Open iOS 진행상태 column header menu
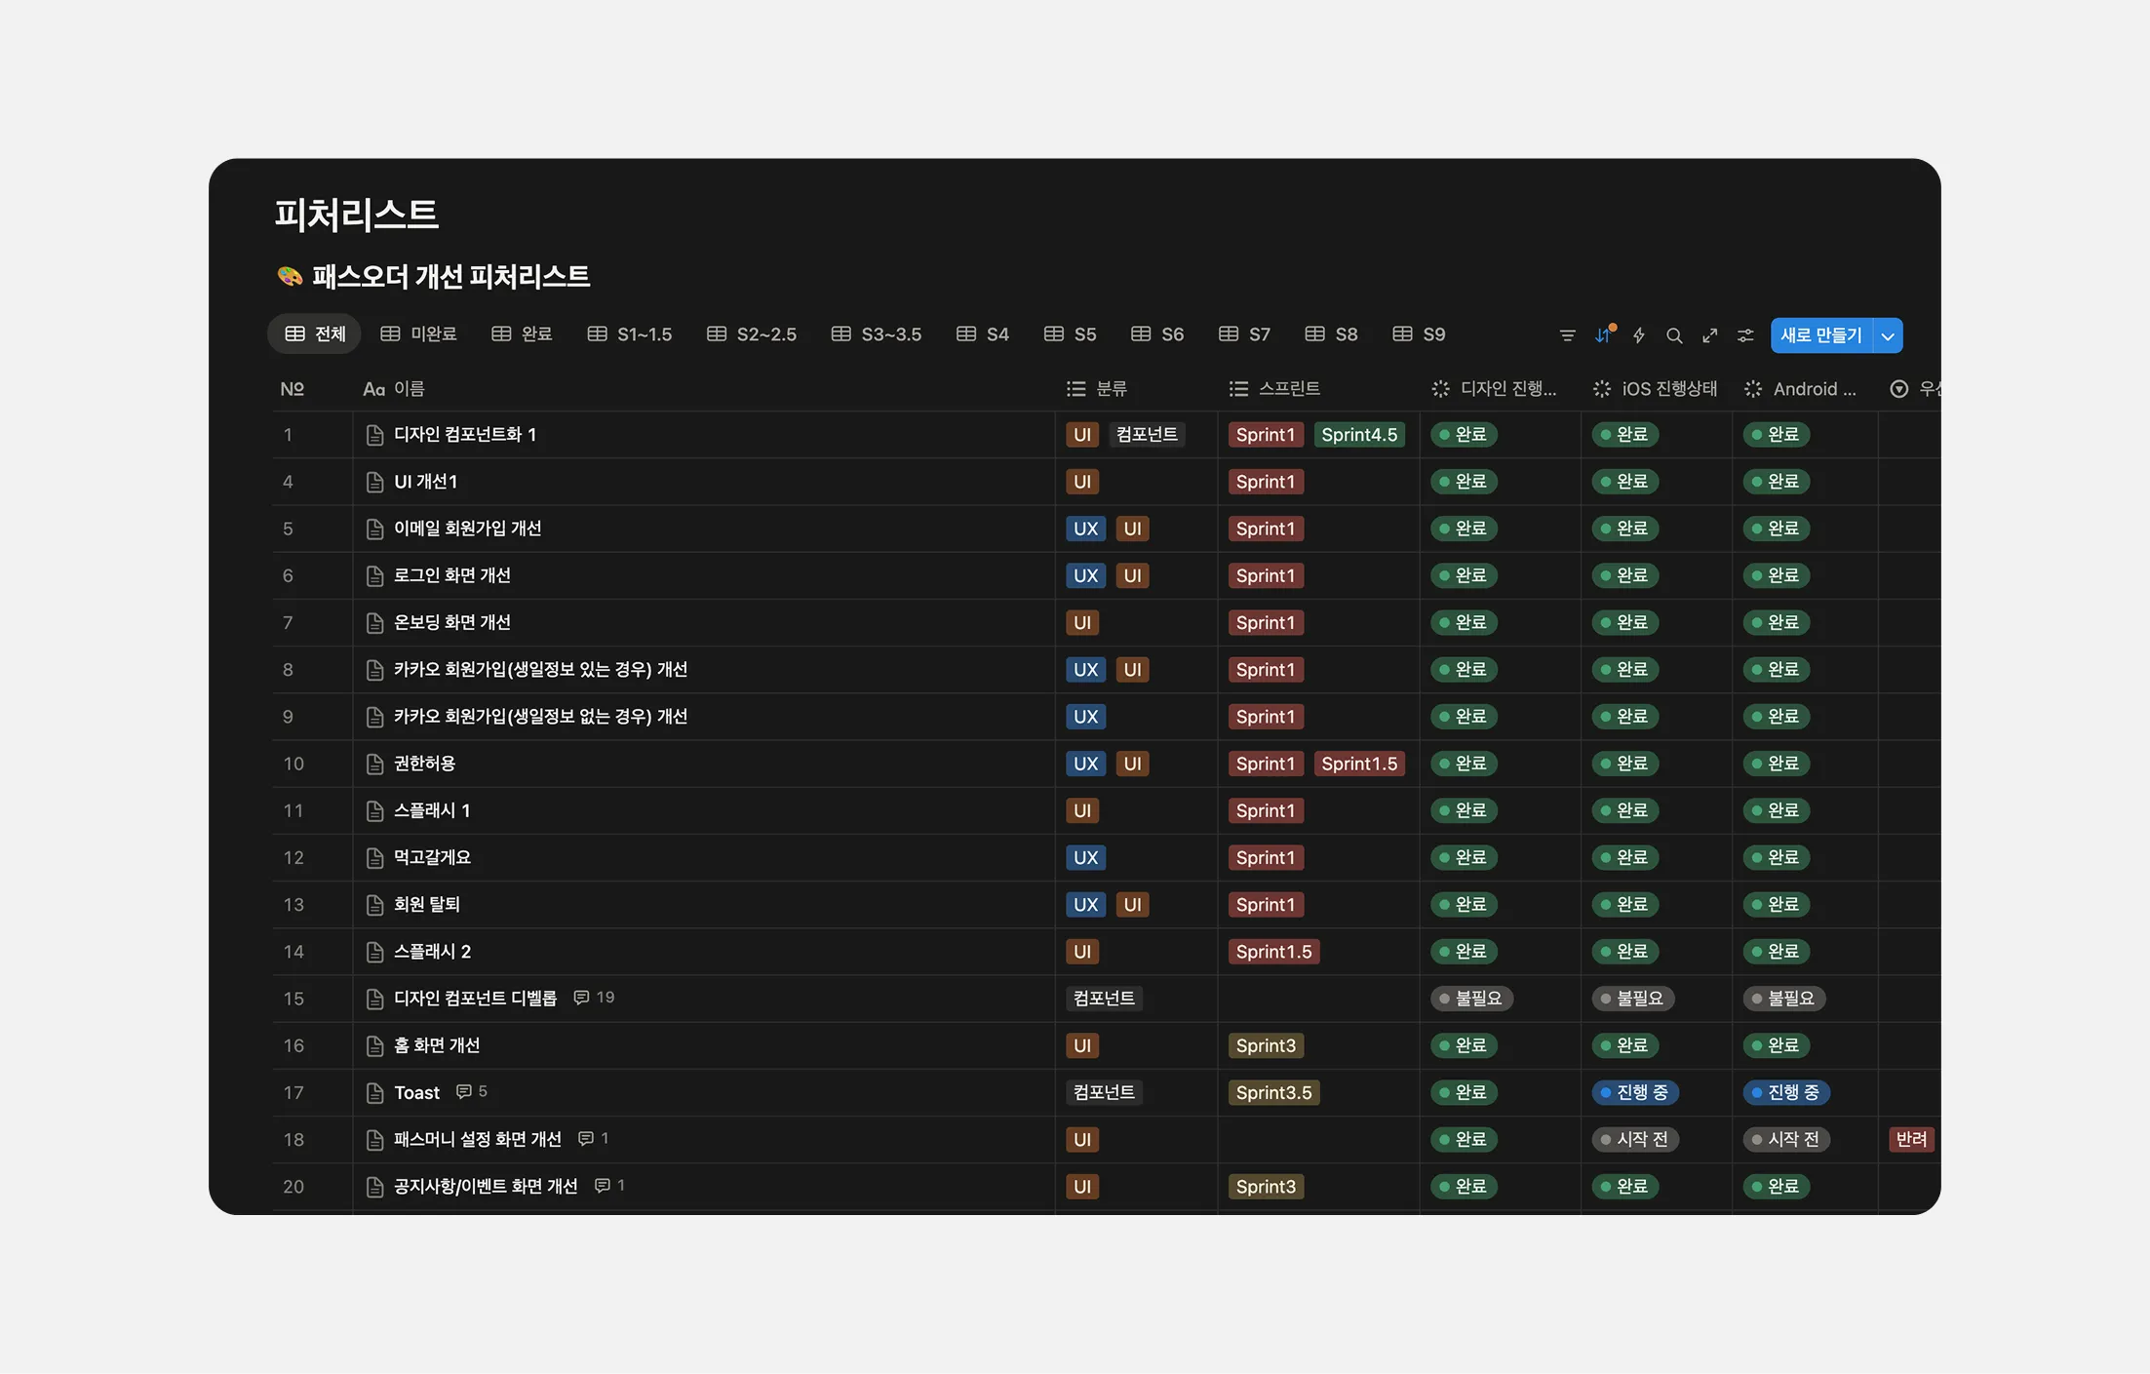The image size is (2150, 1374). (1667, 389)
